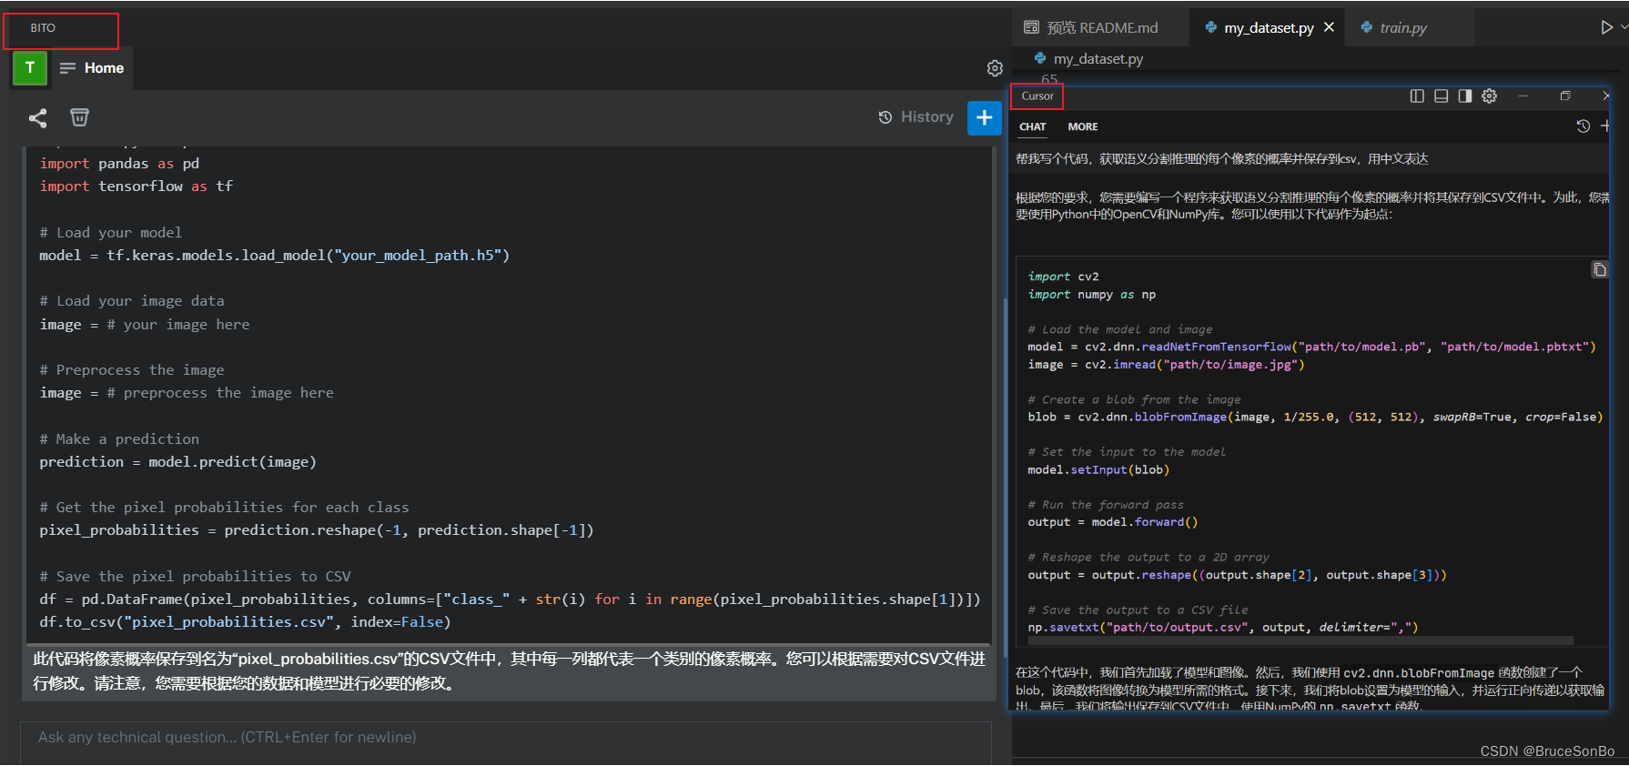Click the Chinese prompt message in Cursor chat
The height and width of the screenshot is (766, 1629).
click(1221, 159)
